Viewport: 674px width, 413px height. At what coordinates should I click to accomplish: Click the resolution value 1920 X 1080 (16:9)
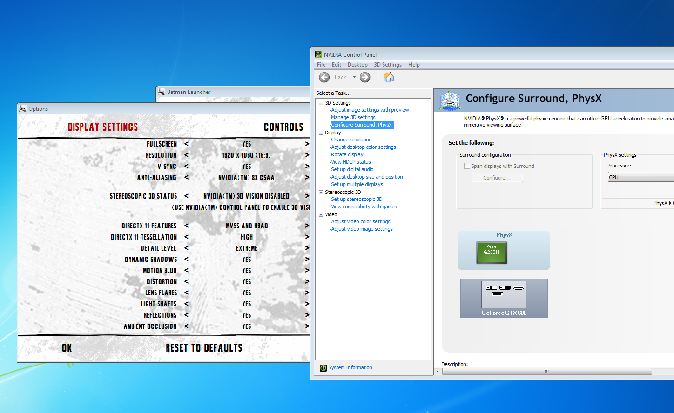[x=246, y=155]
